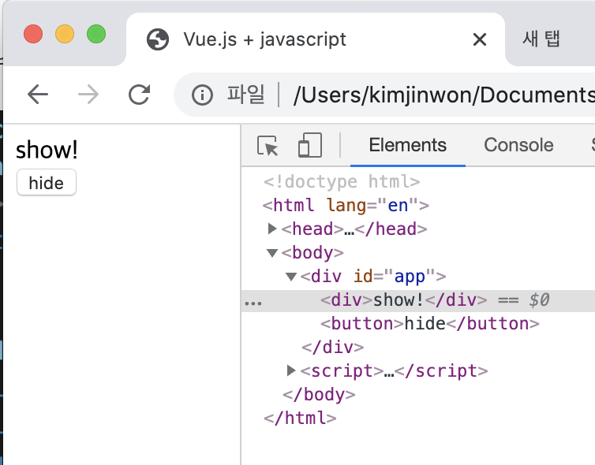Select the closing </html> line
The height and width of the screenshot is (465, 595).
point(300,418)
